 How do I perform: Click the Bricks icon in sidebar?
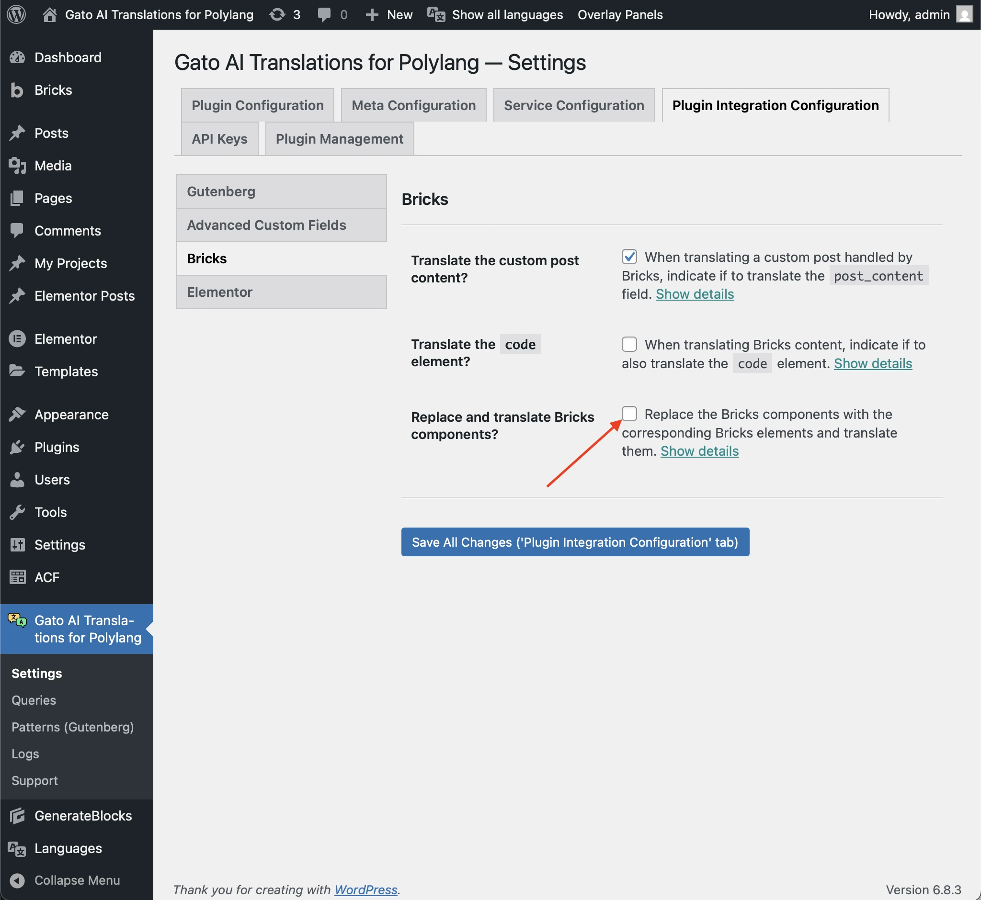(17, 90)
